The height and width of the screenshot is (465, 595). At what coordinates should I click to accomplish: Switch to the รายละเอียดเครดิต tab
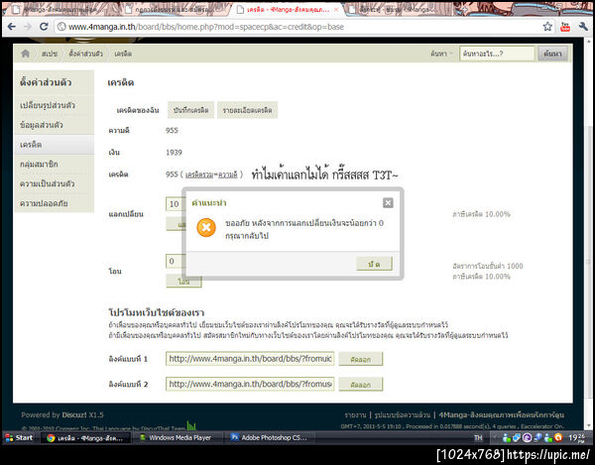[x=247, y=110]
